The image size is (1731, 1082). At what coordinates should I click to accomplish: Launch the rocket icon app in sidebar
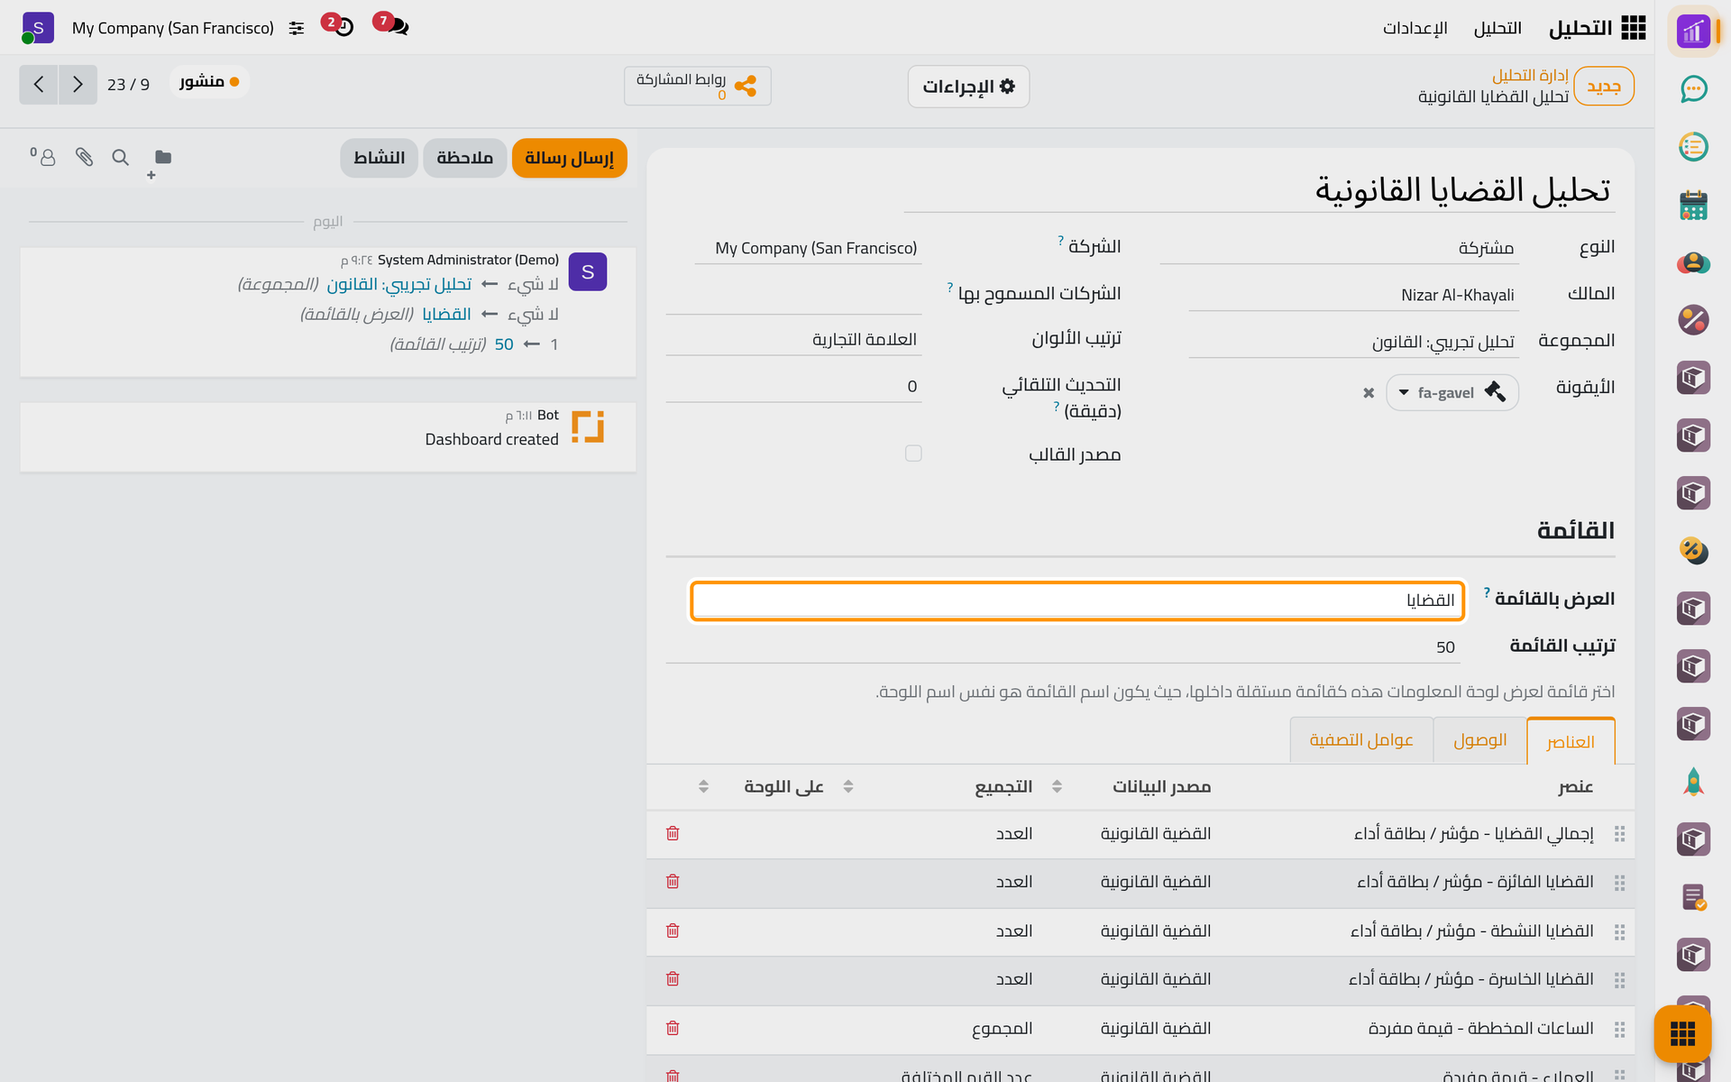[1693, 782]
